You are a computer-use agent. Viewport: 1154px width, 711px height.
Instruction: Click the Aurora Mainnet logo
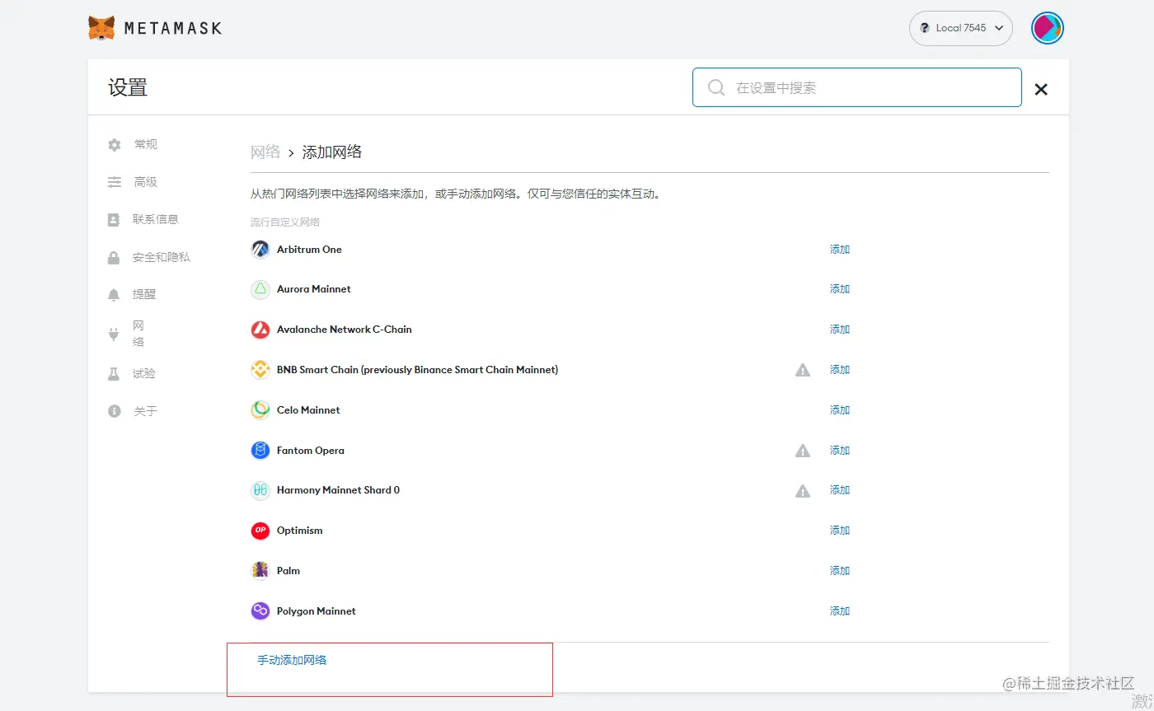click(x=260, y=289)
